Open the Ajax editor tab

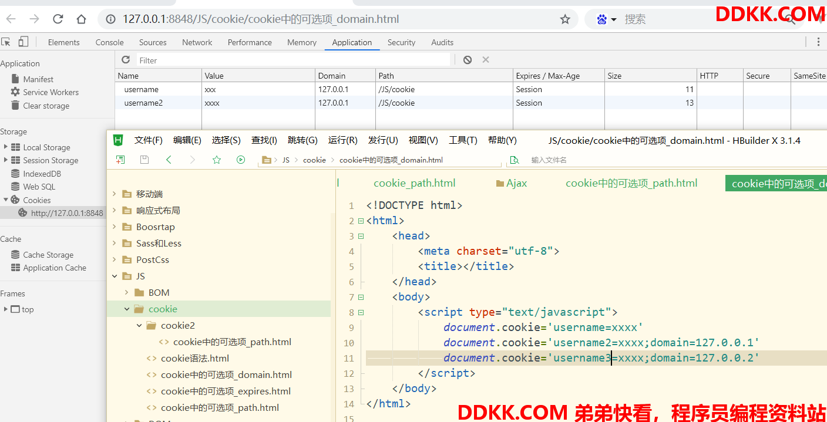tap(512, 183)
